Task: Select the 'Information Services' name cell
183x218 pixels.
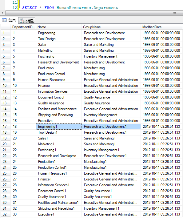Action: [x=59, y=91]
